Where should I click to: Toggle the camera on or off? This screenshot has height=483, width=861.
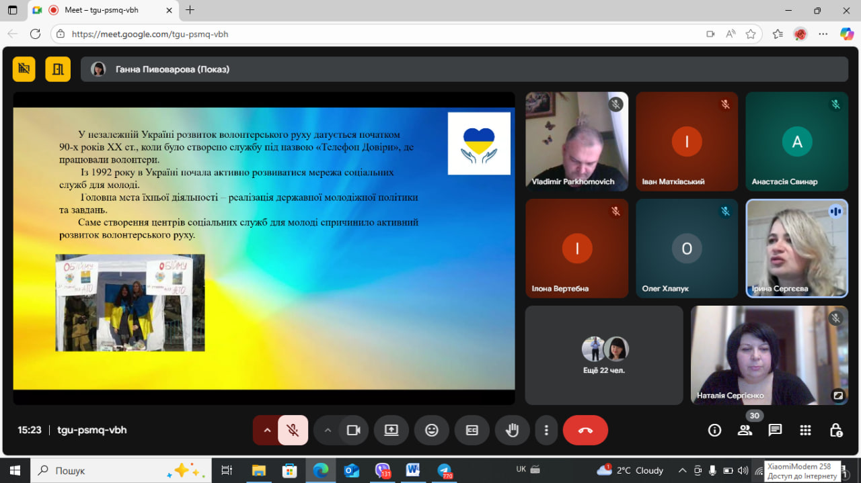353,431
